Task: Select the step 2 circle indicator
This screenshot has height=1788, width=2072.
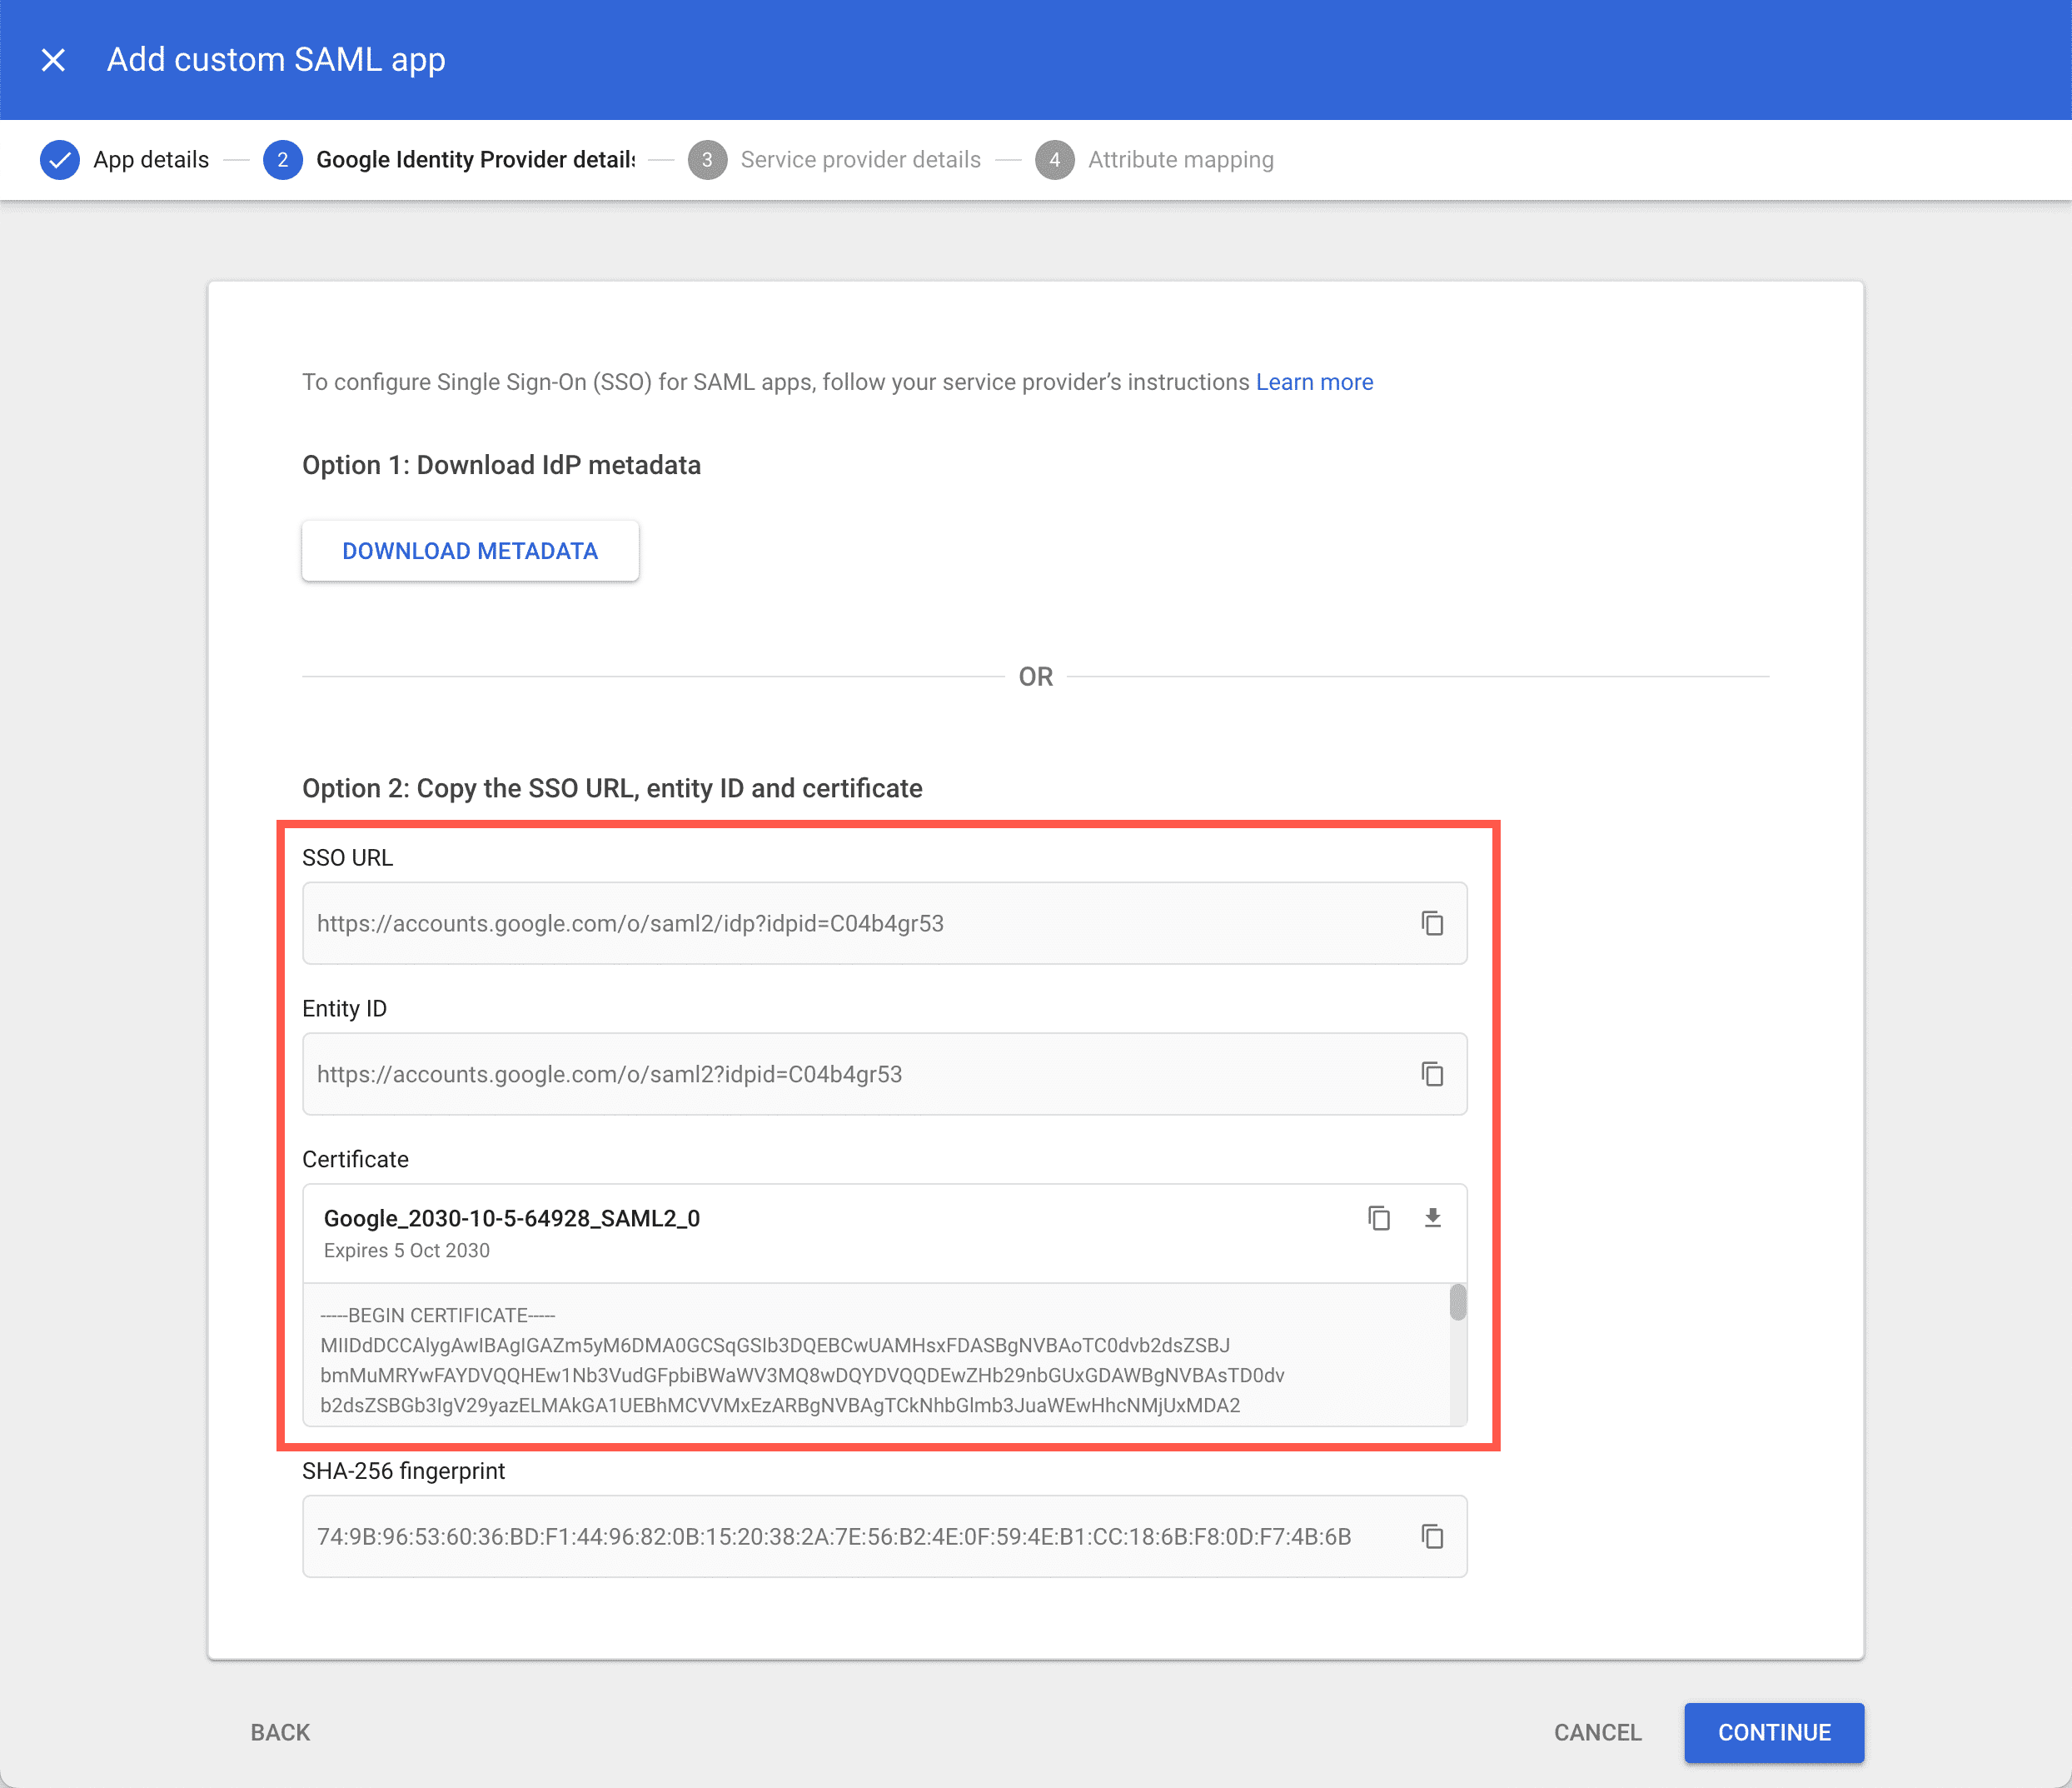Action: (283, 159)
